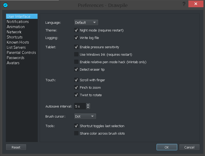Enable Use Windows Ink checkbox
This screenshot has height=156, width=205.
pyautogui.click(x=76, y=54)
